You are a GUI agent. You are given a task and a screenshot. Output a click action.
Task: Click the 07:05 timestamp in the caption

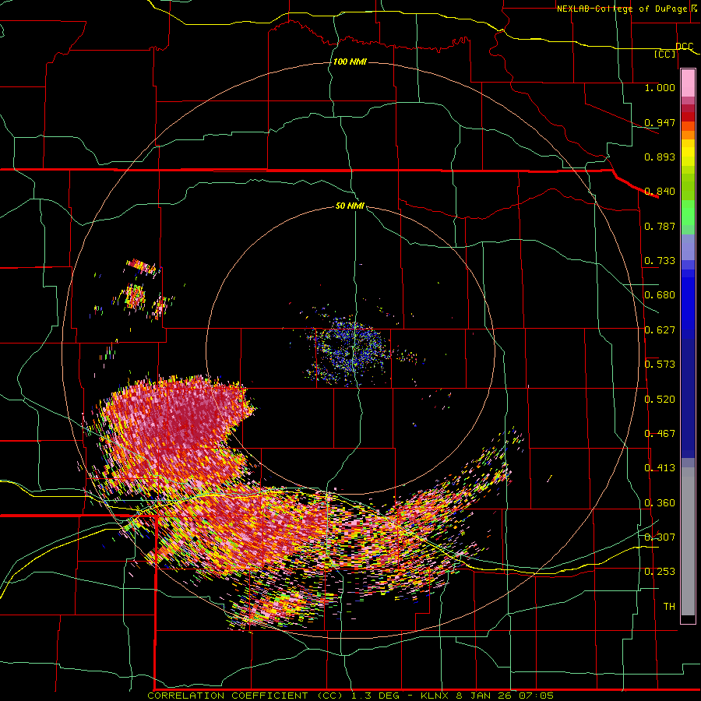[x=536, y=696]
